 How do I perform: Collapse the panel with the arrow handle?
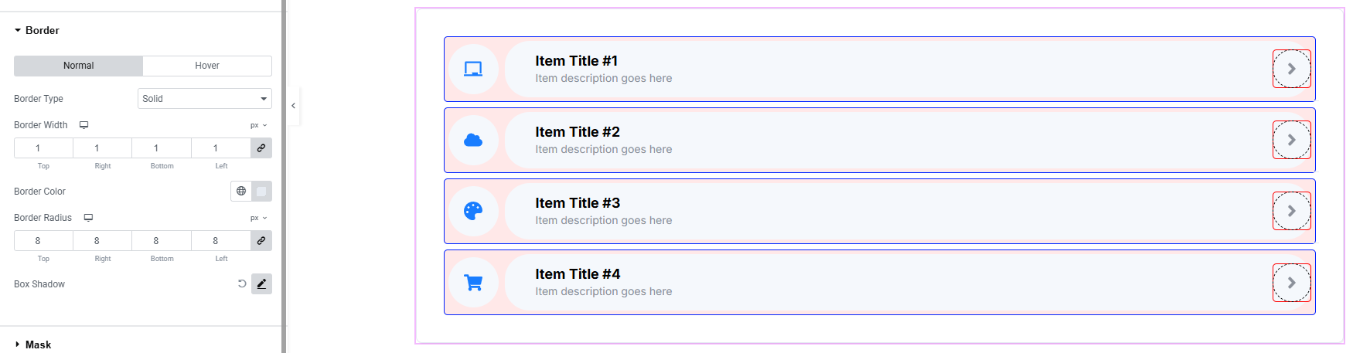click(293, 106)
